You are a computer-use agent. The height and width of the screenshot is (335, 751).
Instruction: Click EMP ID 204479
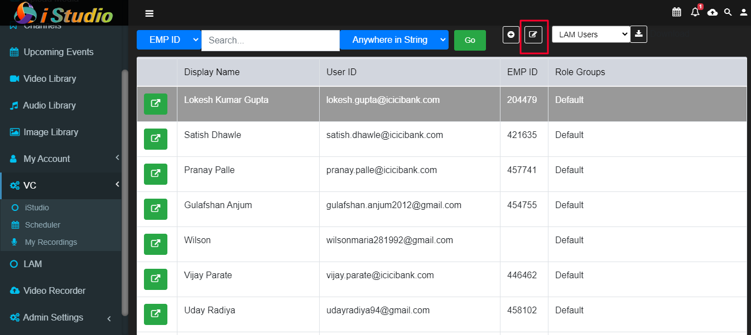pyautogui.click(x=522, y=100)
